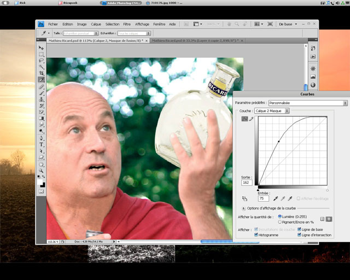The width and height of the screenshot is (350, 280).
Task: Toggle the Histogramme checkbox
Action: point(256,235)
